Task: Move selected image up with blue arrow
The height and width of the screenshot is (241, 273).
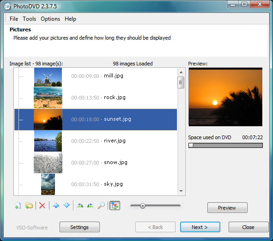Action: pos(56,206)
